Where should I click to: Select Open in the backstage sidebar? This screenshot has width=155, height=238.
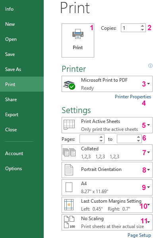22,39
